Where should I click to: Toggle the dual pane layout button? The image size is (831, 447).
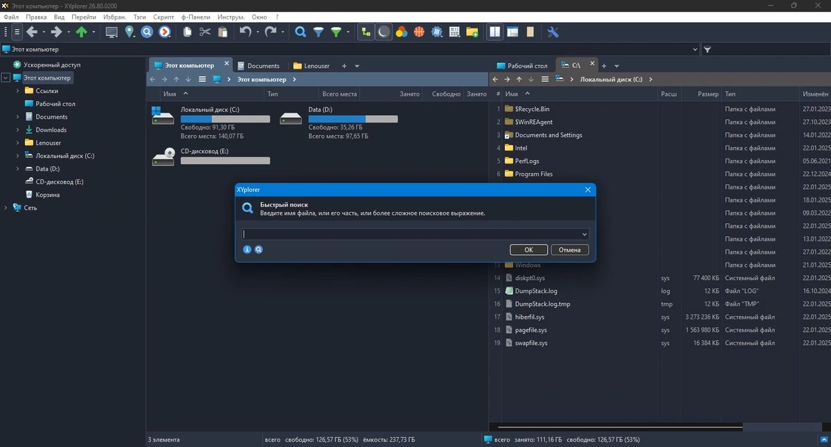pyautogui.click(x=495, y=32)
